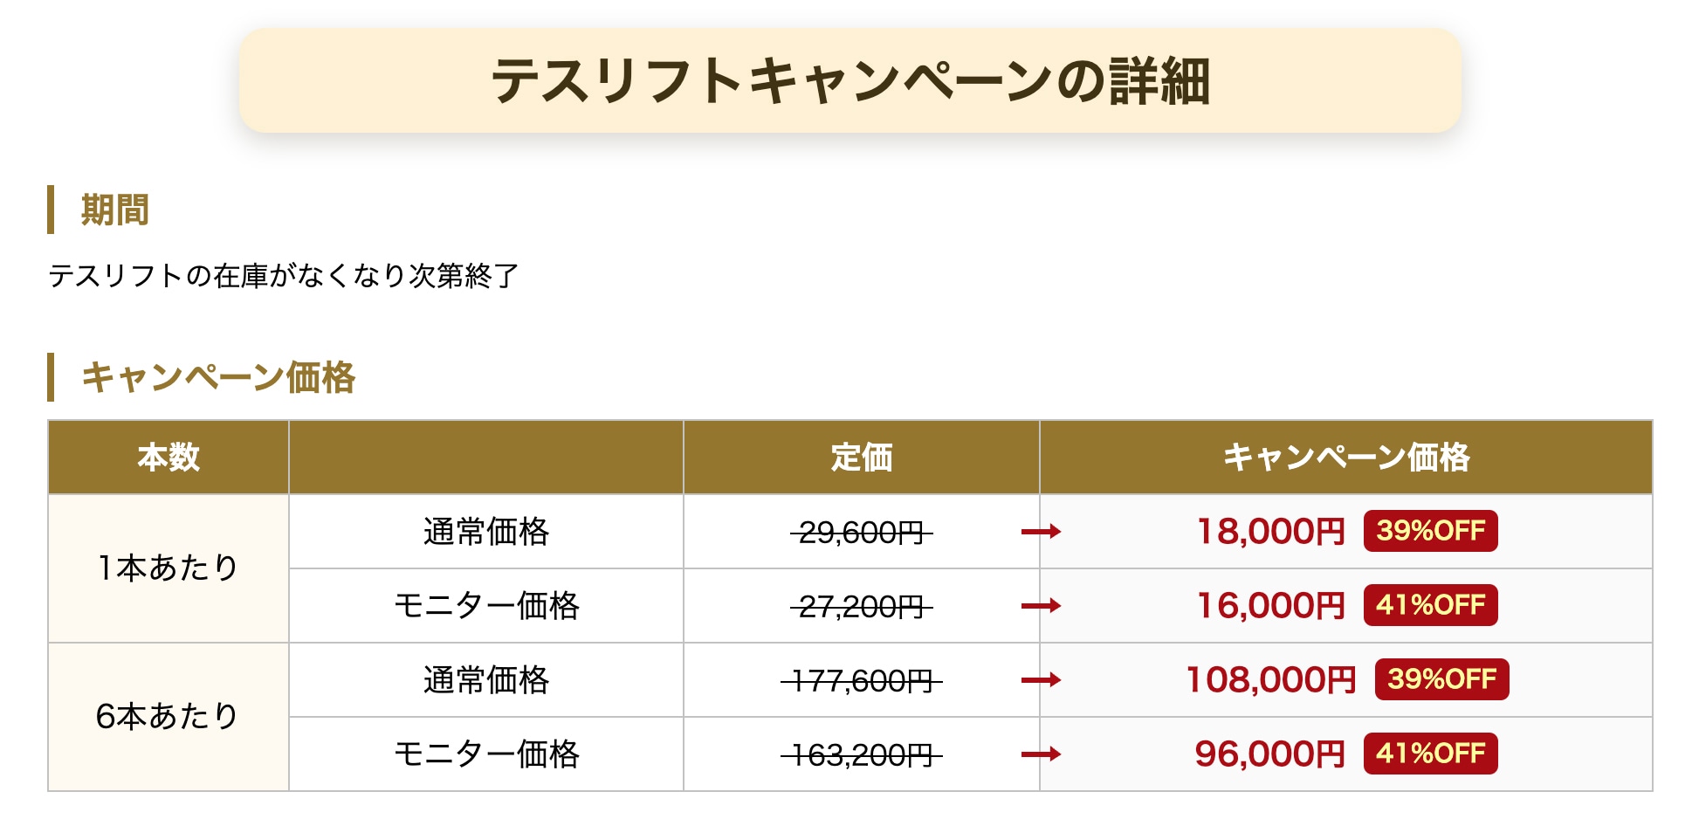Select the 6本あたり row label cell
The height and width of the screenshot is (833, 1699).
tap(169, 717)
